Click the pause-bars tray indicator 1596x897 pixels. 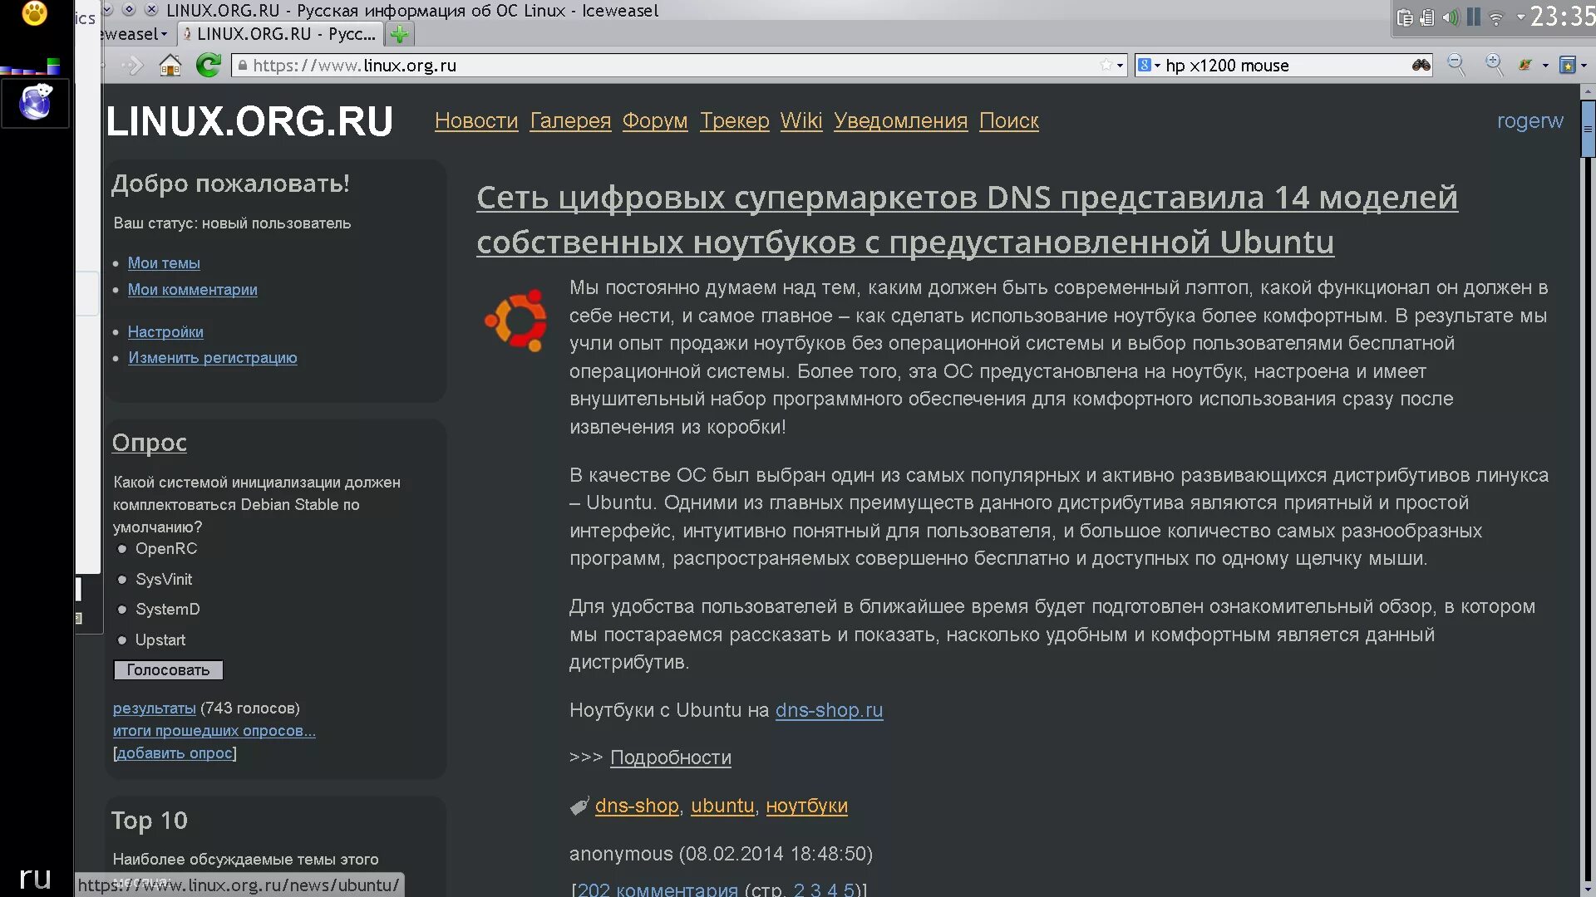(x=1474, y=17)
